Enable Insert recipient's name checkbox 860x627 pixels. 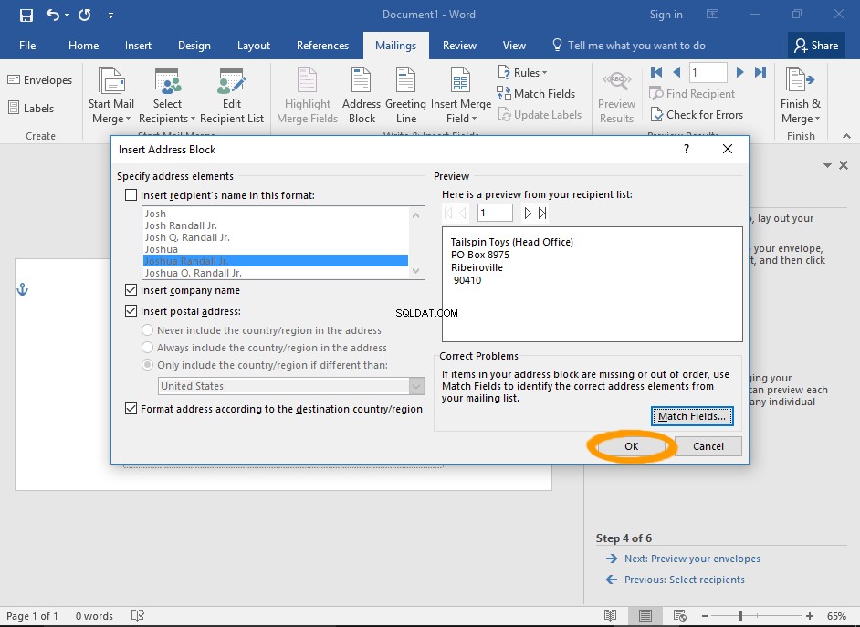(131, 195)
